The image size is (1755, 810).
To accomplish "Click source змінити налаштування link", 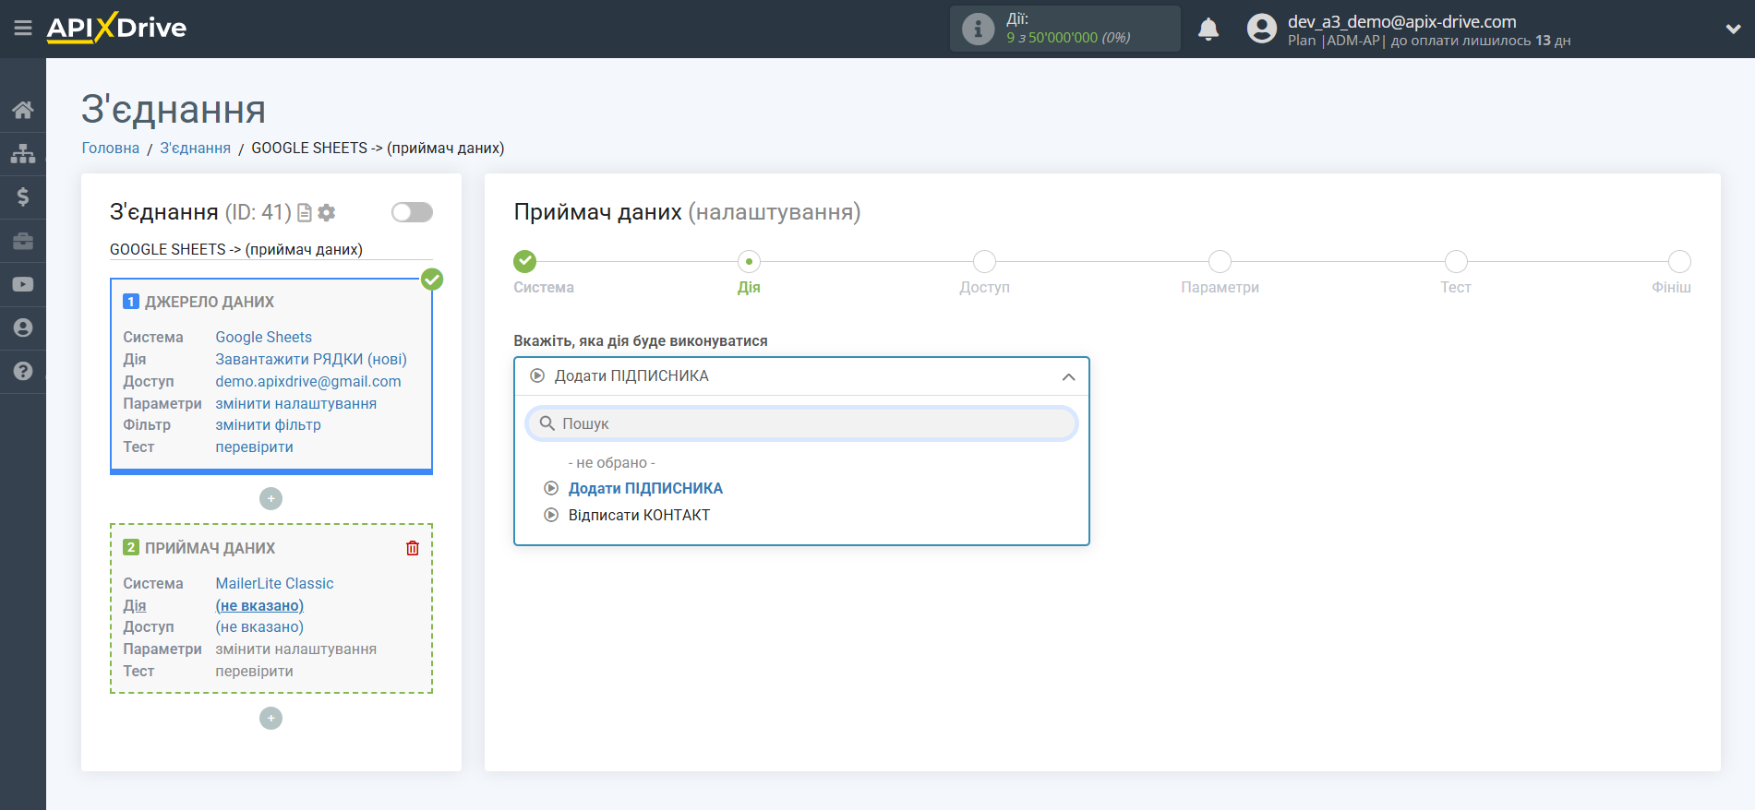I will click(x=296, y=403).
